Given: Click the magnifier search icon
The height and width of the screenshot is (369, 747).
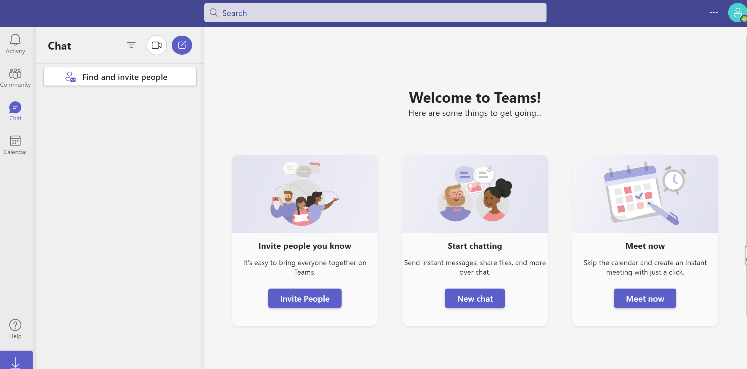Looking at the screenshot, I should point(214,13).
